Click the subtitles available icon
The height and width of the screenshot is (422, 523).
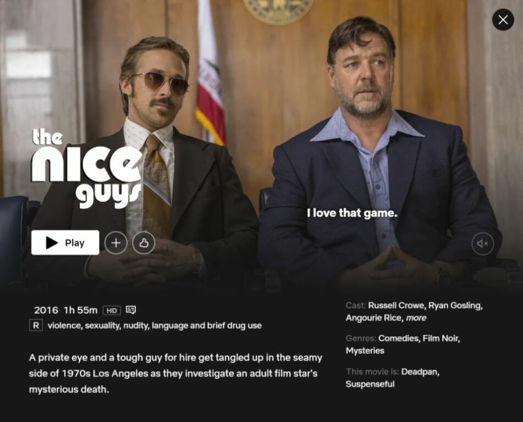click(131, 310)
